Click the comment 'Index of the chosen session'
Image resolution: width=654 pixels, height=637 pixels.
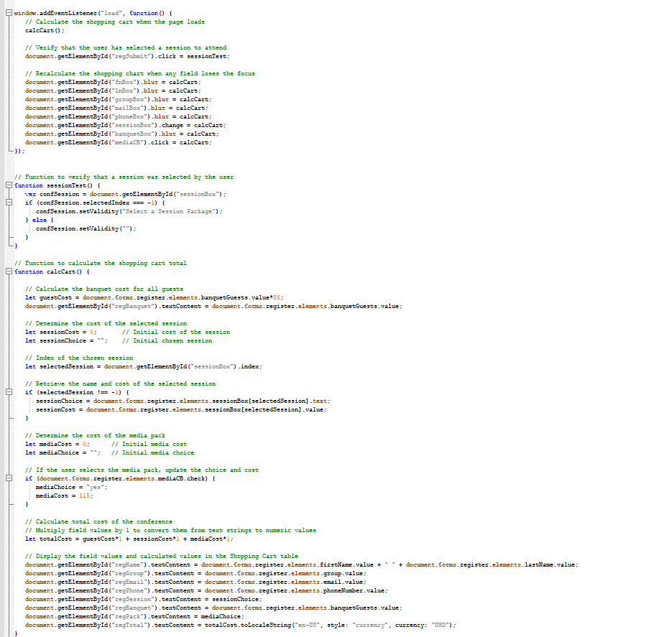click(79, 358)
